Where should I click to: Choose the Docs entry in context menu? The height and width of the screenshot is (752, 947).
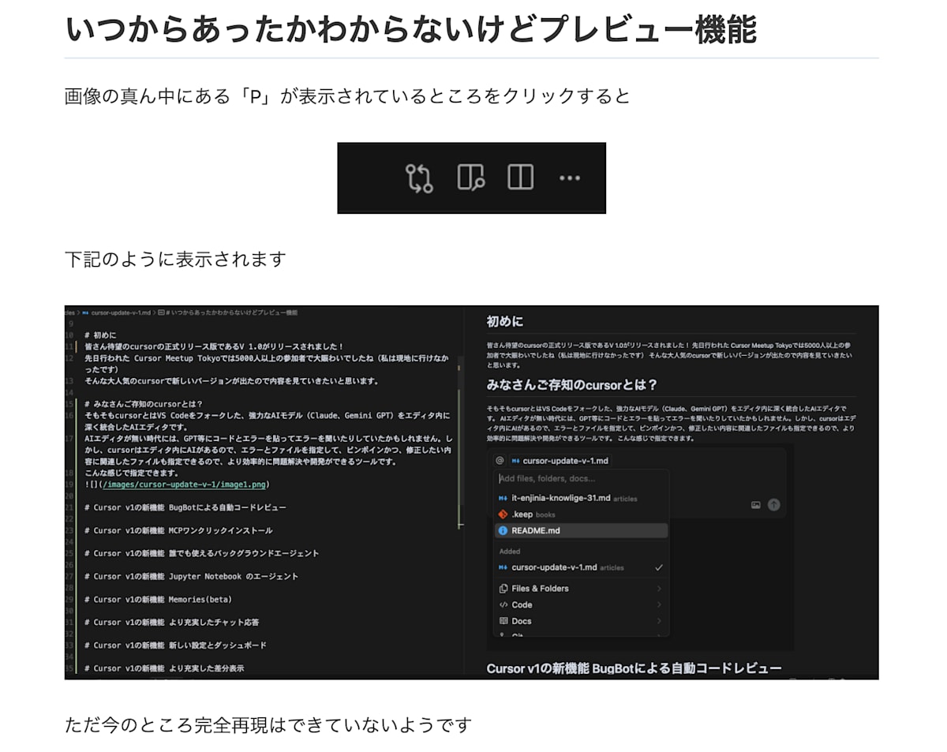(581, 621)
